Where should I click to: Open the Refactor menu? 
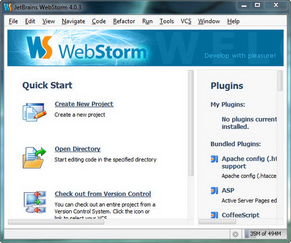point(124,21)
